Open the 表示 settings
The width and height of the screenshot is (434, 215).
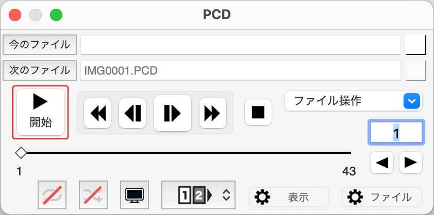pyautogui.click(x=289, y=197)
